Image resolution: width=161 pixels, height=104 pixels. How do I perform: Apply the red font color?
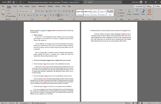coord(45,15)
